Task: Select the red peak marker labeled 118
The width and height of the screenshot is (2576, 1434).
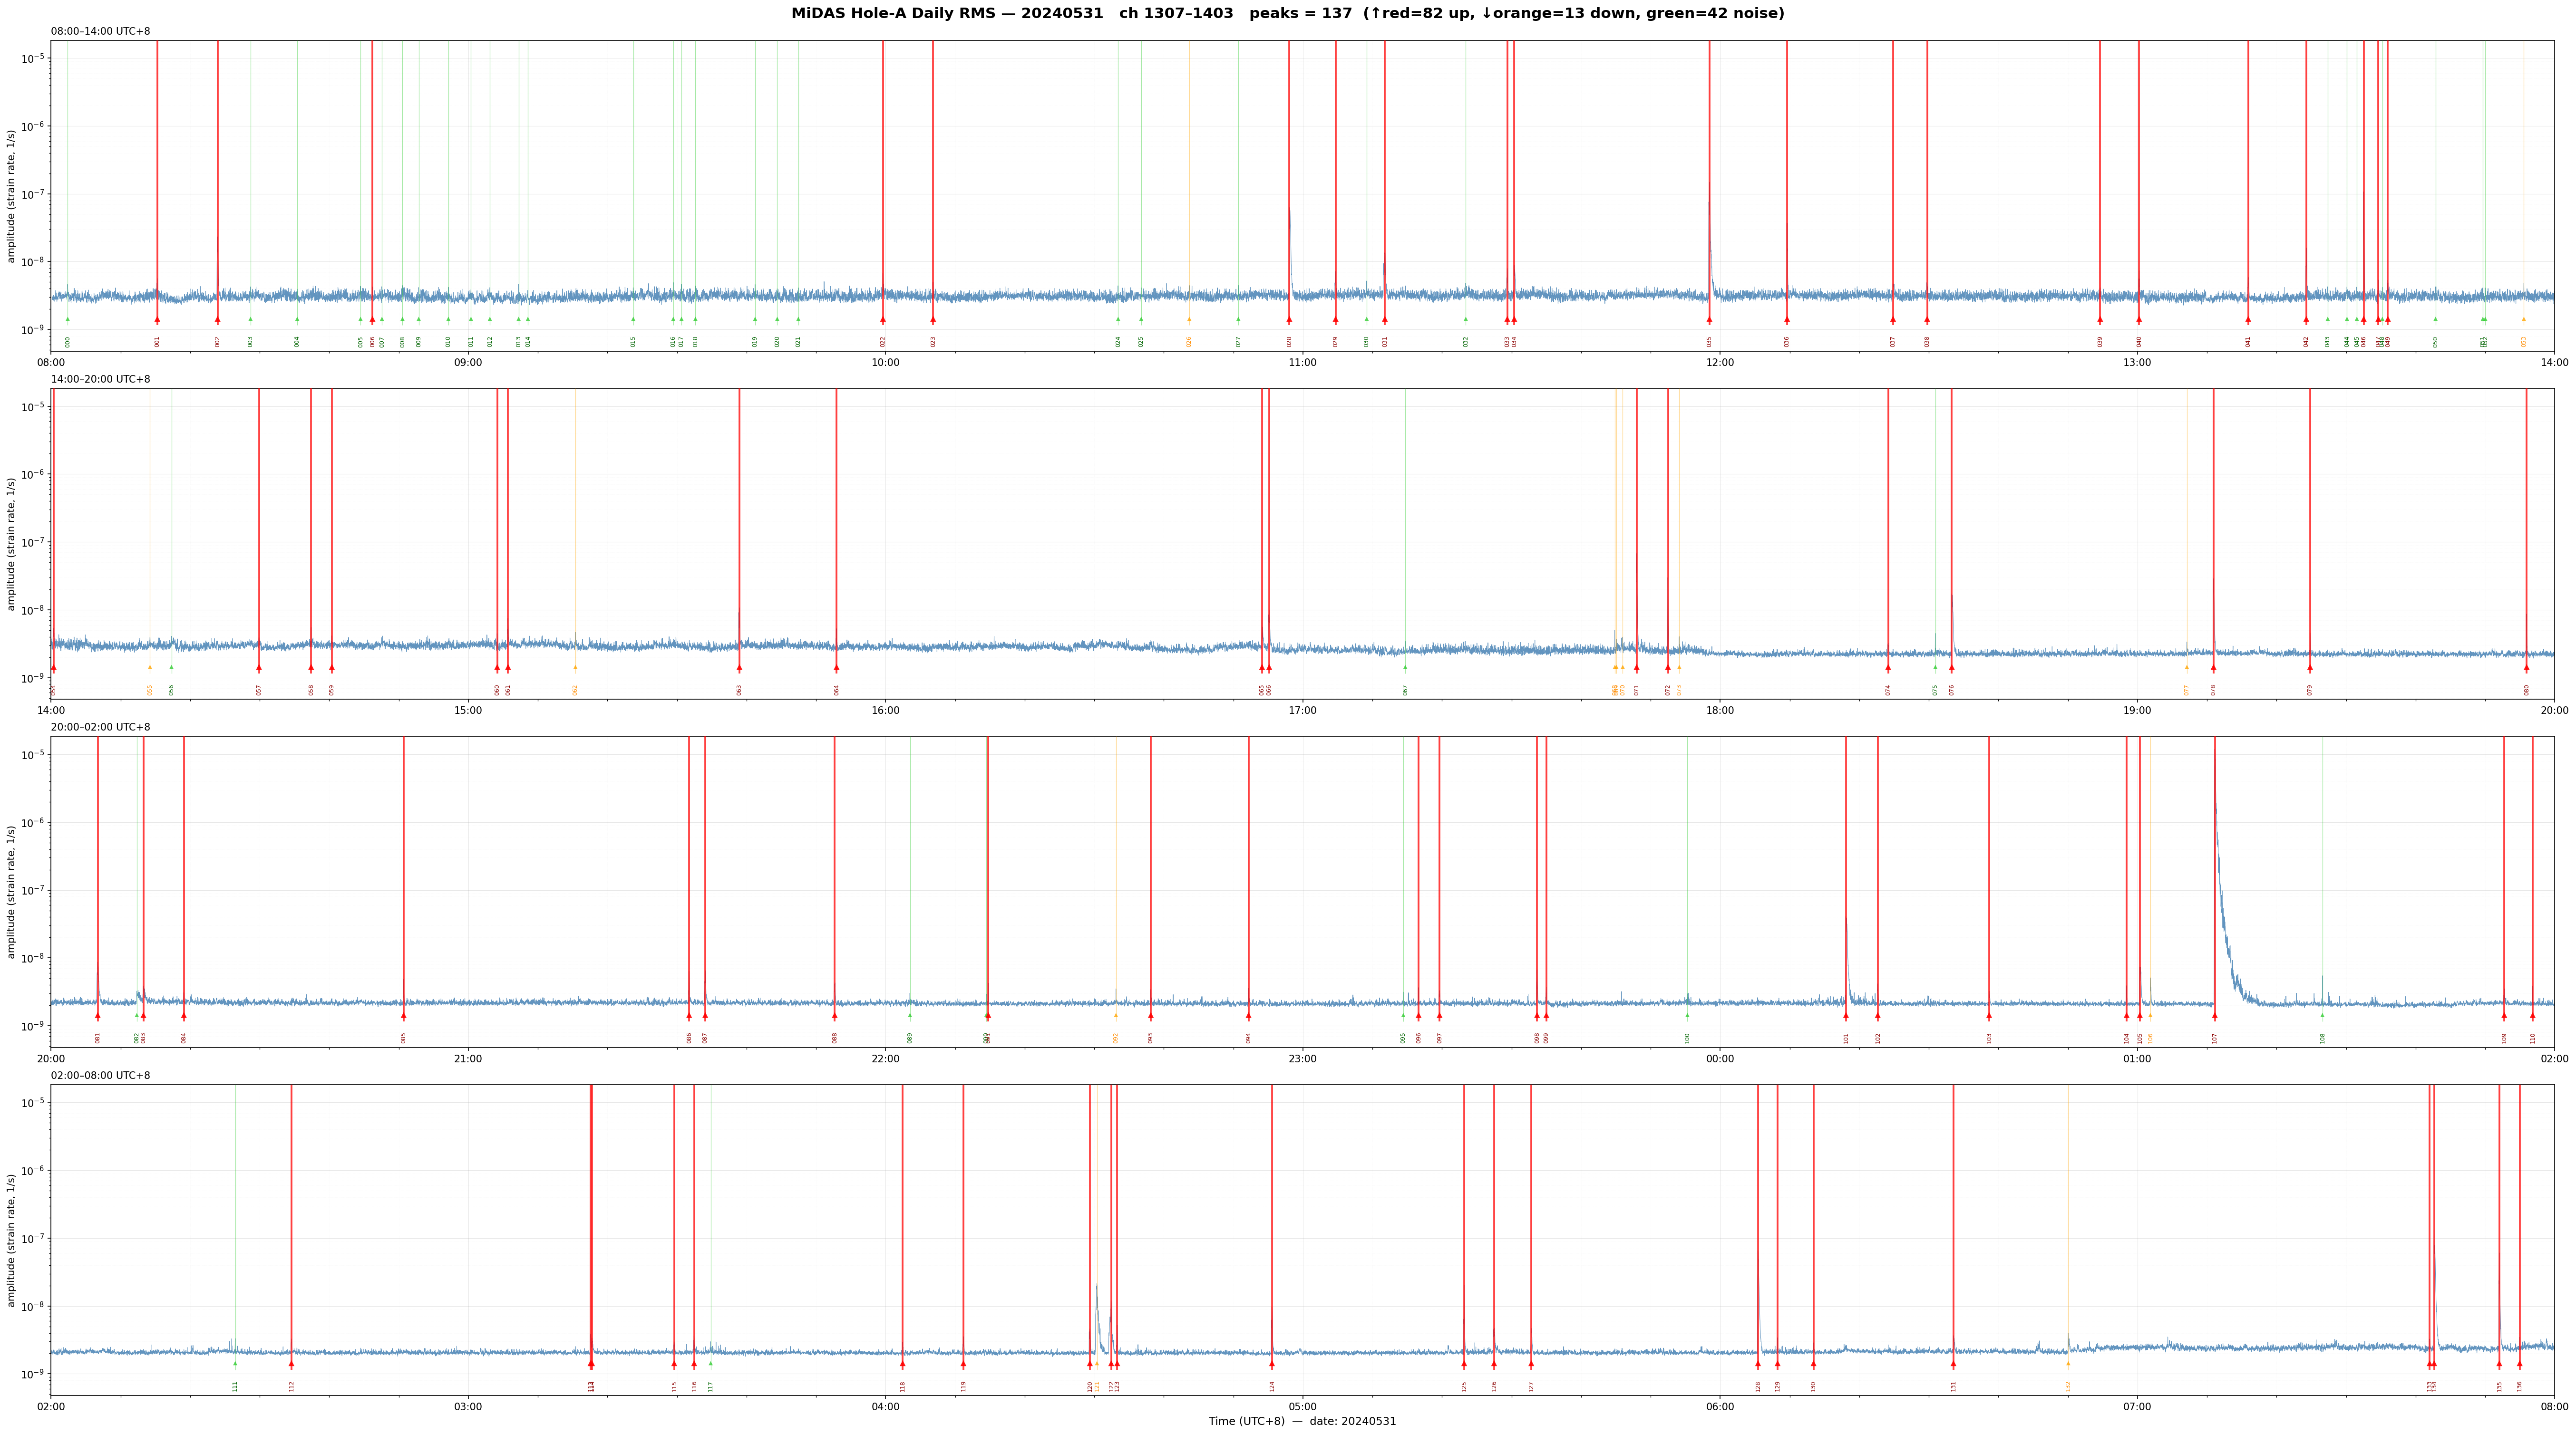Action: point(902,1363)
